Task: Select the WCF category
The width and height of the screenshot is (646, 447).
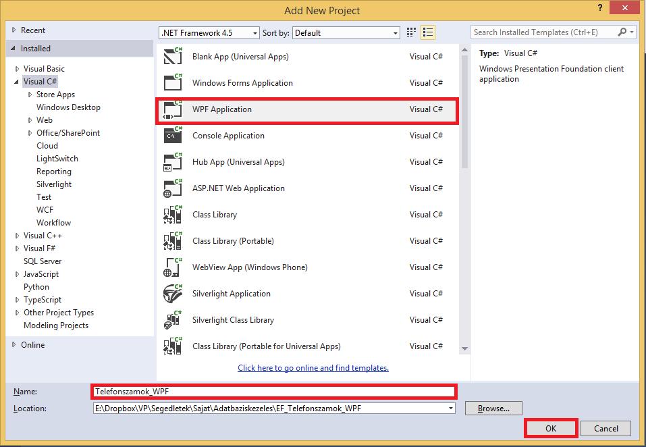Action: pos(45,210)
